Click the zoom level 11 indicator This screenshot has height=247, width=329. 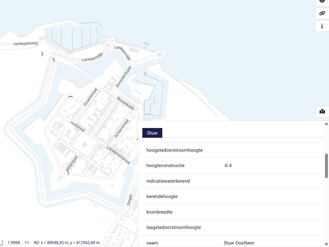point(27,243)
